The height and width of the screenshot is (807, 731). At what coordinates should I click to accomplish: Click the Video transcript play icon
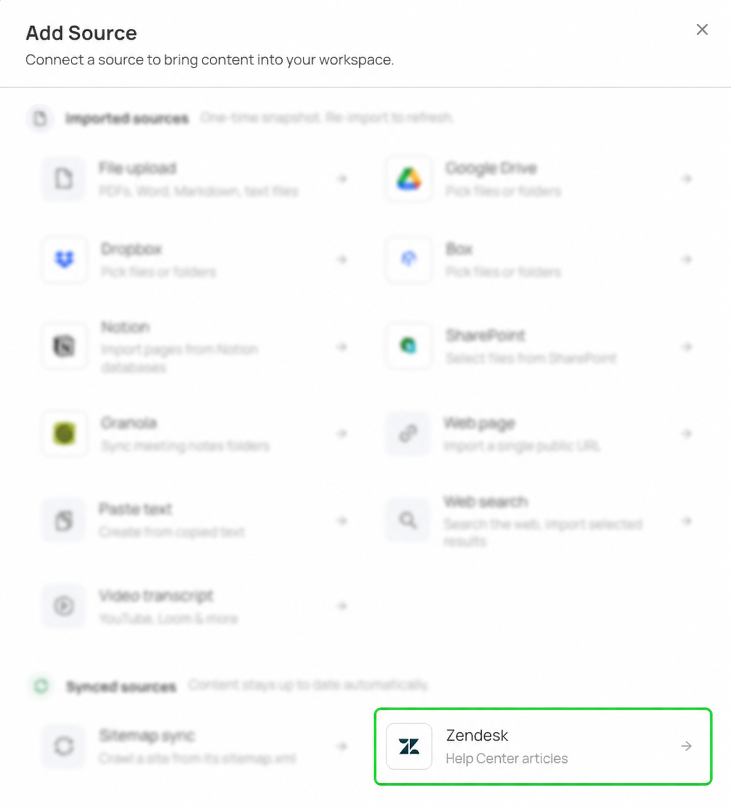tap(64, 606)
